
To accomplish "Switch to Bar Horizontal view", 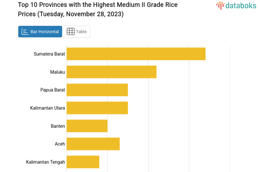I will 40,32.
